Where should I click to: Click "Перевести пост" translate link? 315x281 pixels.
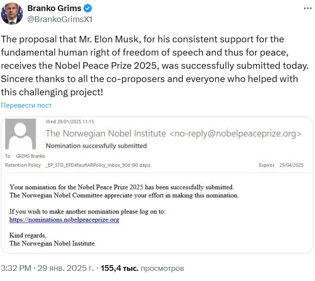(x=26, y=105)
